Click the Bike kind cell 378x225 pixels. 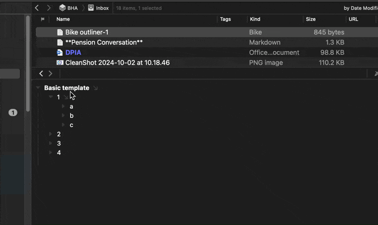(255, 32)
